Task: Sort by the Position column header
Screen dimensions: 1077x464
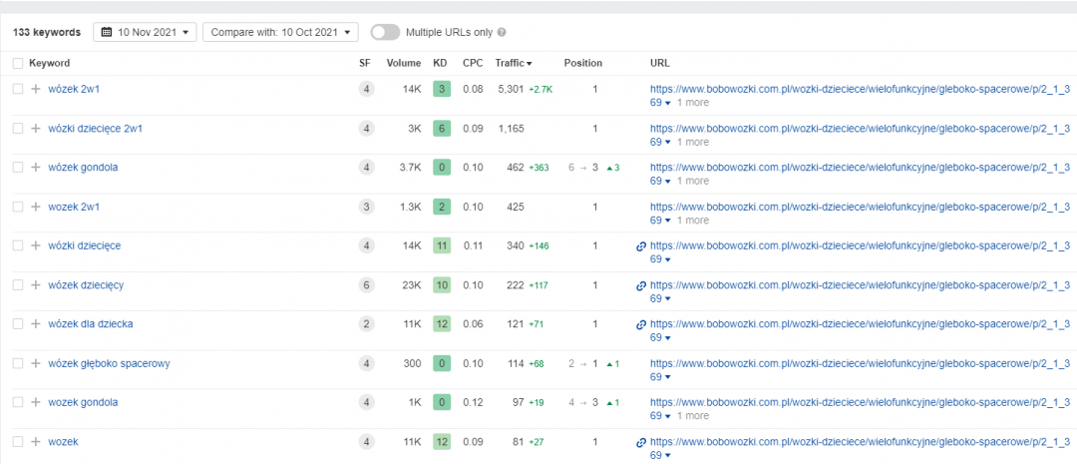Action: [x=582, y=63]
